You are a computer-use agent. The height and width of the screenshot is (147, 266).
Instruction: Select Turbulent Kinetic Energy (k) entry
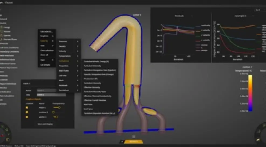tap(96, 62)
